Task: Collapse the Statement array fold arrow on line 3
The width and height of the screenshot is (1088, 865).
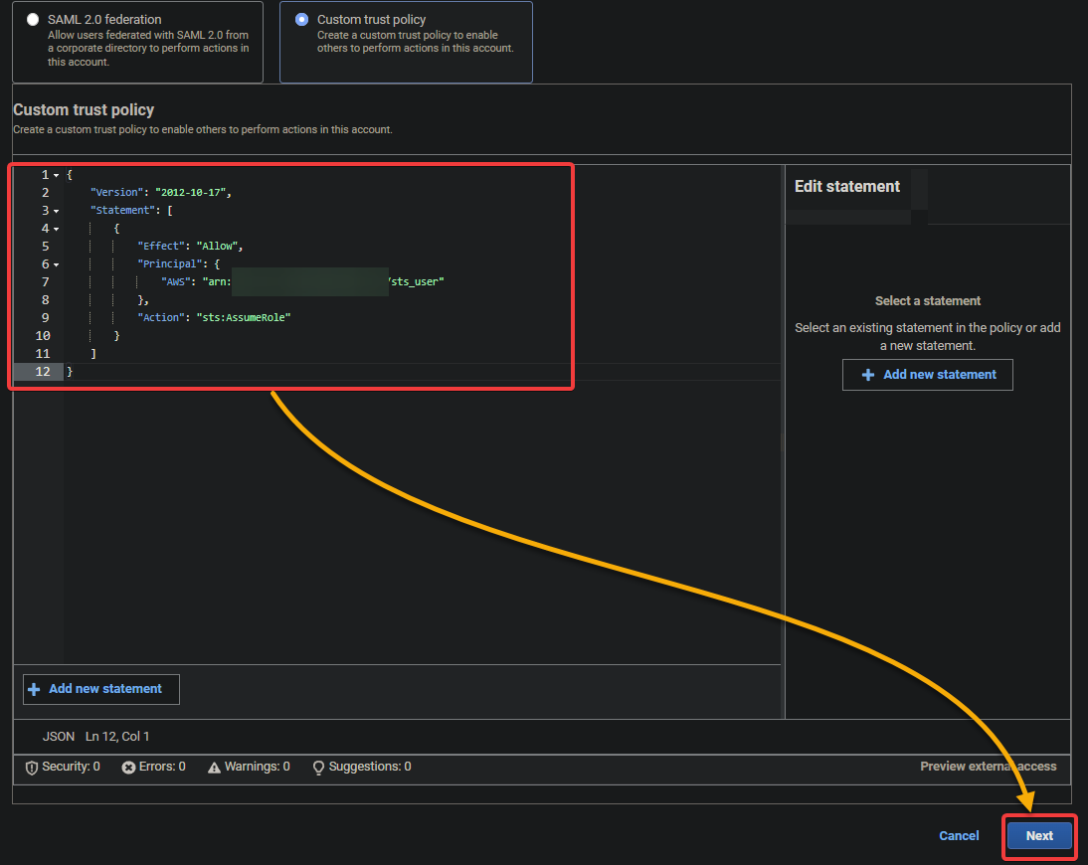Action: pyautogui.click(x=57, y=211)
